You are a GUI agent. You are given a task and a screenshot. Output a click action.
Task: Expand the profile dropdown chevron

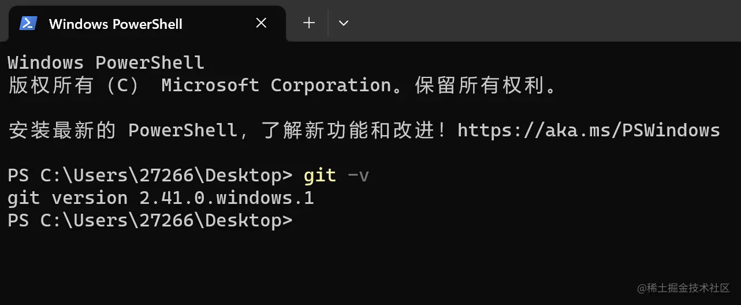click(x=344, y=23)
